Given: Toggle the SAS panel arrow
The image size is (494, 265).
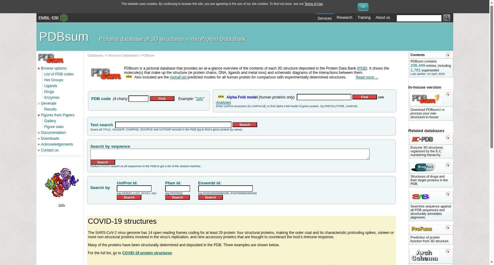Looking at the screenshot, I should click(448, 195).
